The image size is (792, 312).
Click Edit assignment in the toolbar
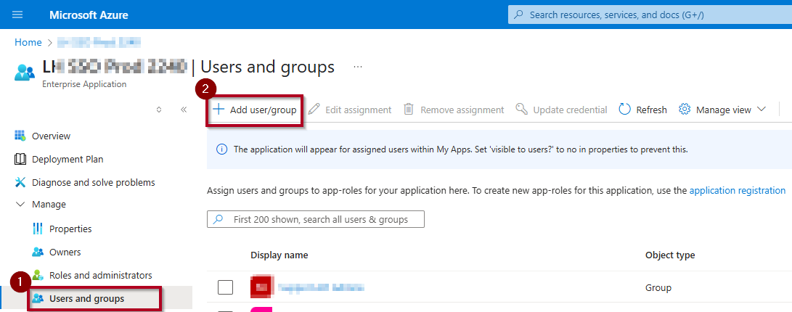(x=349, y=110)
